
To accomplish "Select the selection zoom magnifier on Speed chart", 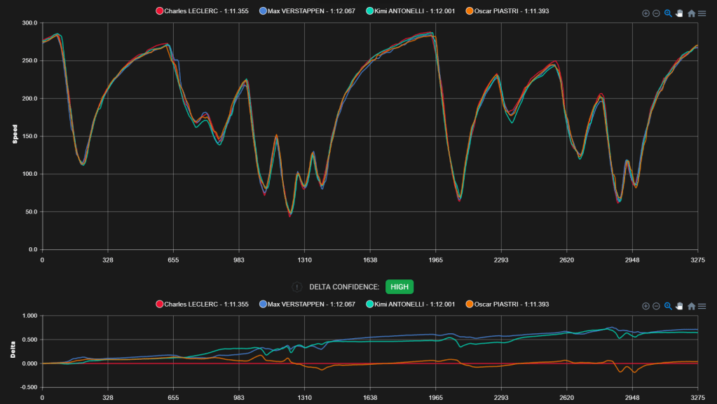I will [x=668, y=13].
